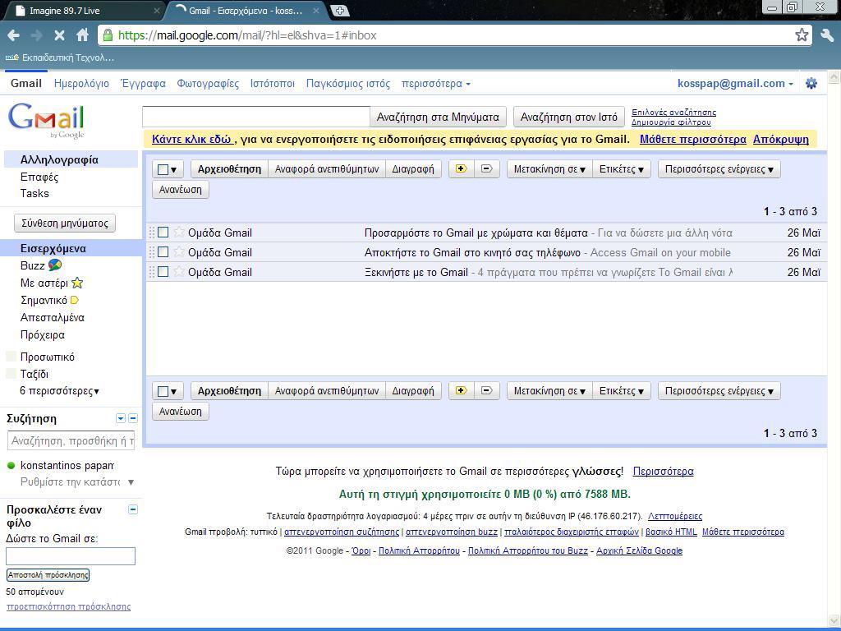Click the 'Σύνθεση μηνύματος' compose button

tap(65, 223)
